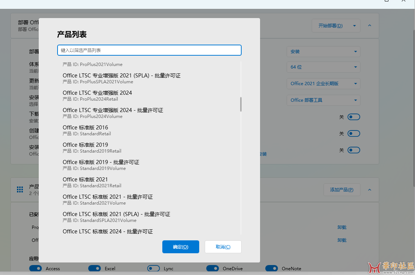Disable the Access application toggle
The image size is (415, 275).
click(x=35, y=268)
